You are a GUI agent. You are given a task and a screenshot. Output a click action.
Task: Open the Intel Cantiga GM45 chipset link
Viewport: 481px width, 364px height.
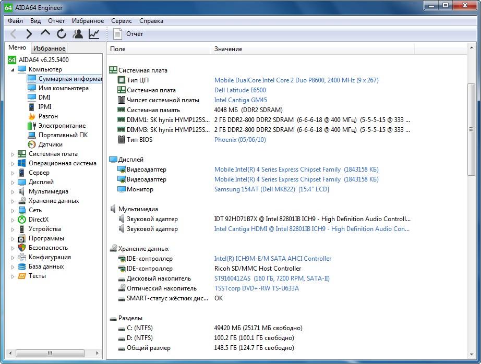(x=240, y=100)
